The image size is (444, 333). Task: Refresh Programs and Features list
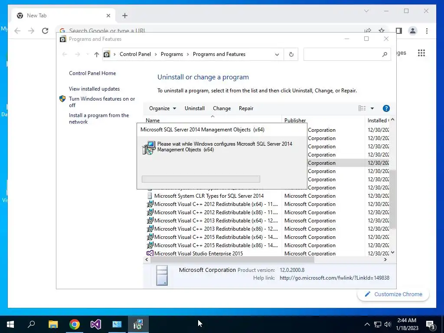[x=291, y=54]
